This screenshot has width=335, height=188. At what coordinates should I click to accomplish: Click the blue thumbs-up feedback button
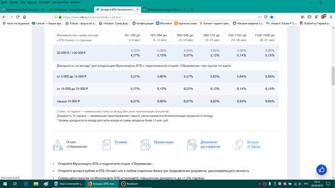[321, 170]
